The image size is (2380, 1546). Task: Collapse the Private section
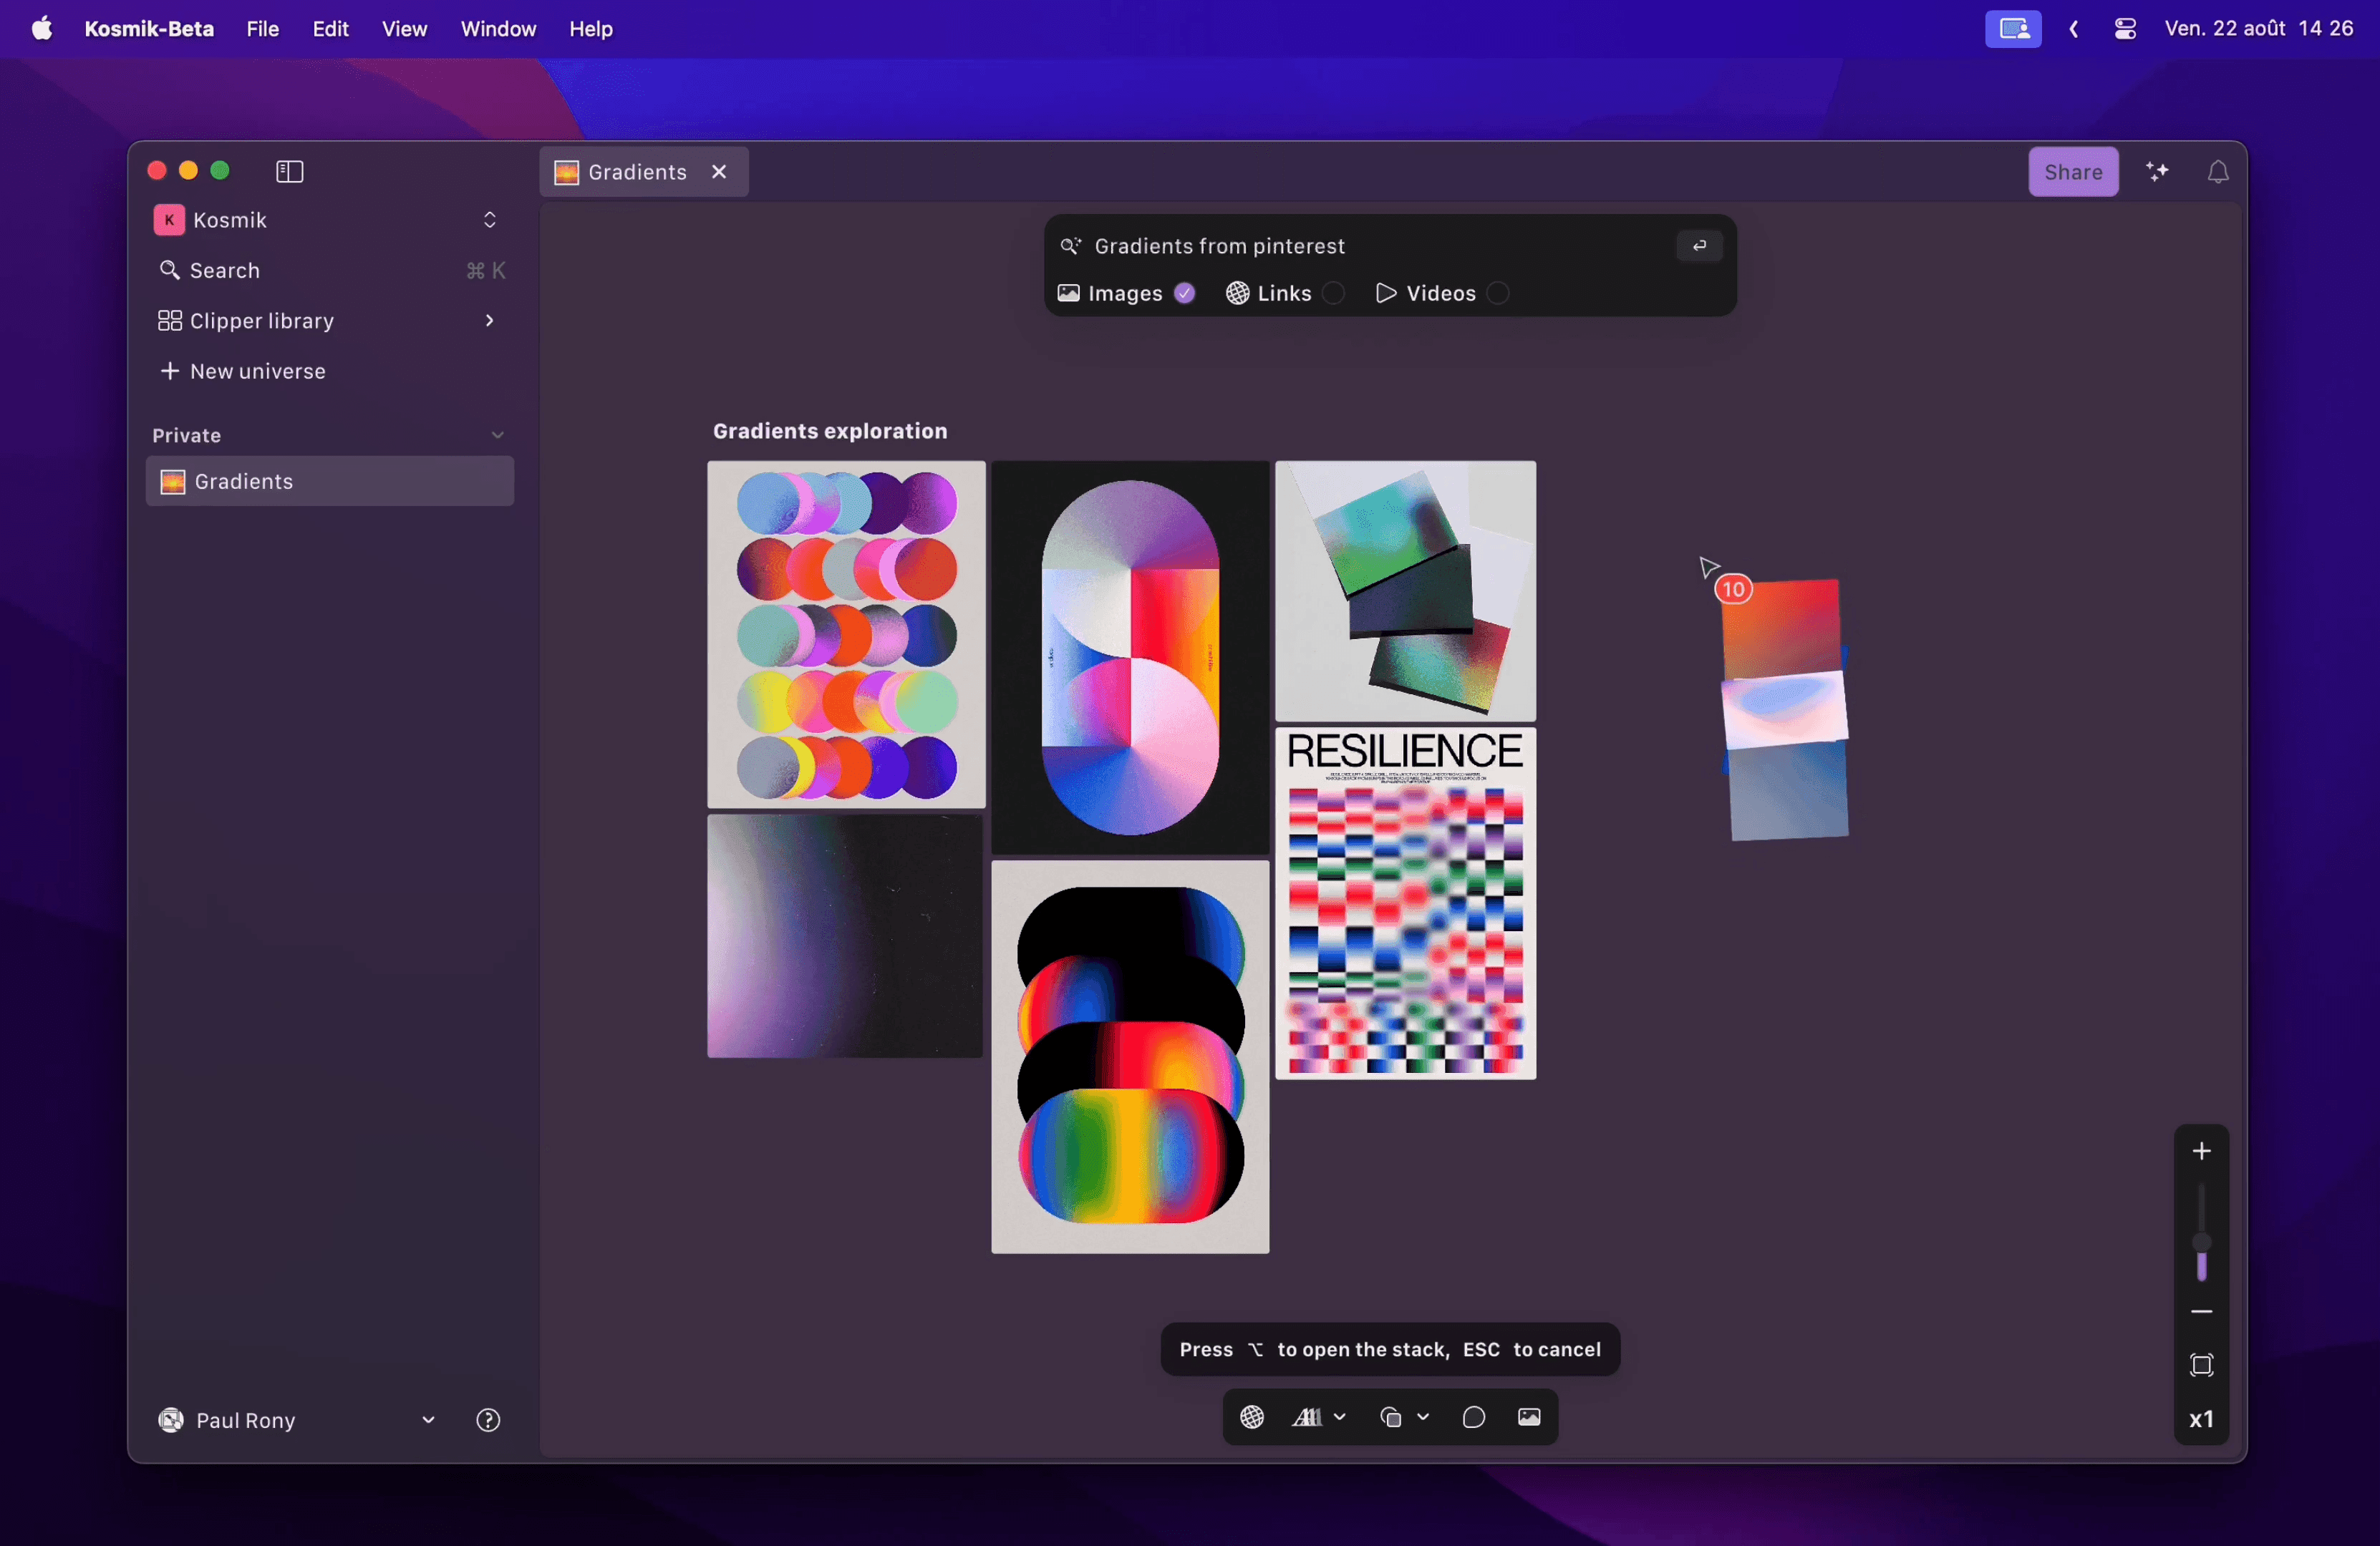(x=497, y=434)
